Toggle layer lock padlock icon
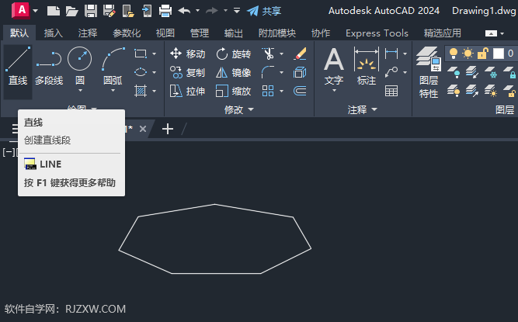Viewport: 518px width, 322px height. pos(482,53)
